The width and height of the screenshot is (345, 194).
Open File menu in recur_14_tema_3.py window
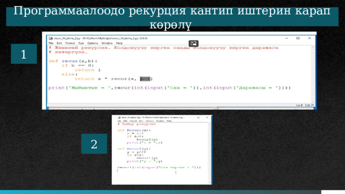click(119, 121)
